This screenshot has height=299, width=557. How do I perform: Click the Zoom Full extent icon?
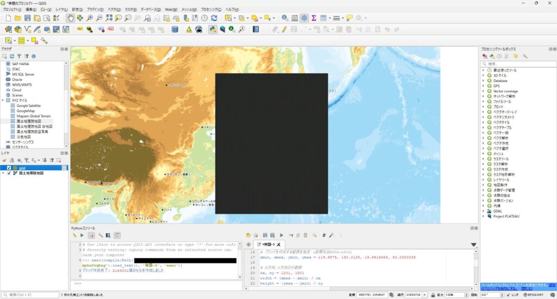[x=109, y=18]
